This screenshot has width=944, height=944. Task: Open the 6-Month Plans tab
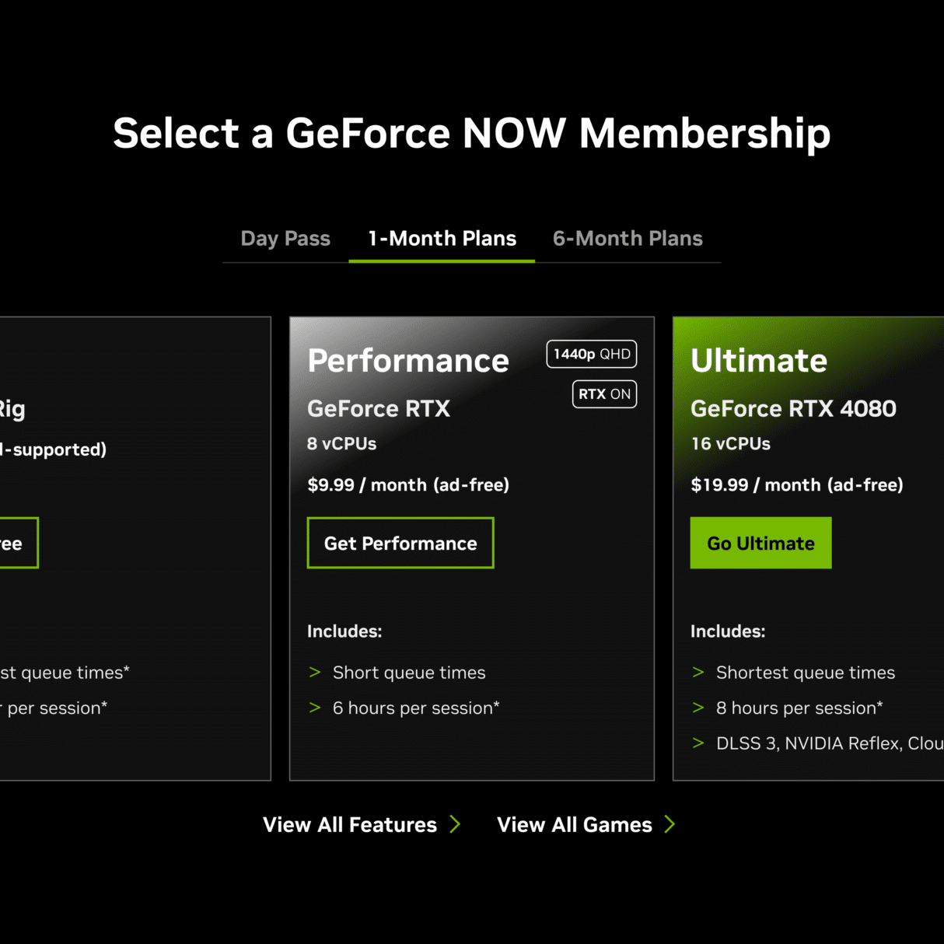[x=628, y=239]
